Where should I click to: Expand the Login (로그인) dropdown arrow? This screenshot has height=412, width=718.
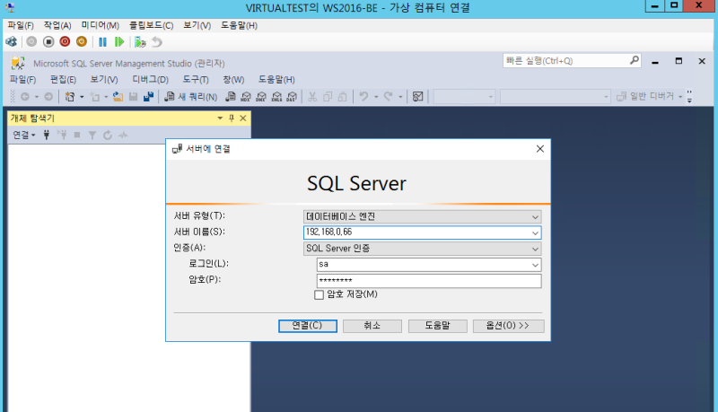coord(535,265)
